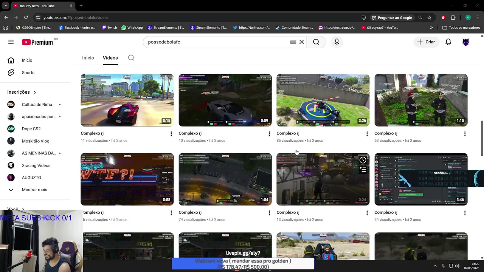Open the YouTube hamburger guide menu
This screenshot has width=484, height=272.
point(11,42)
